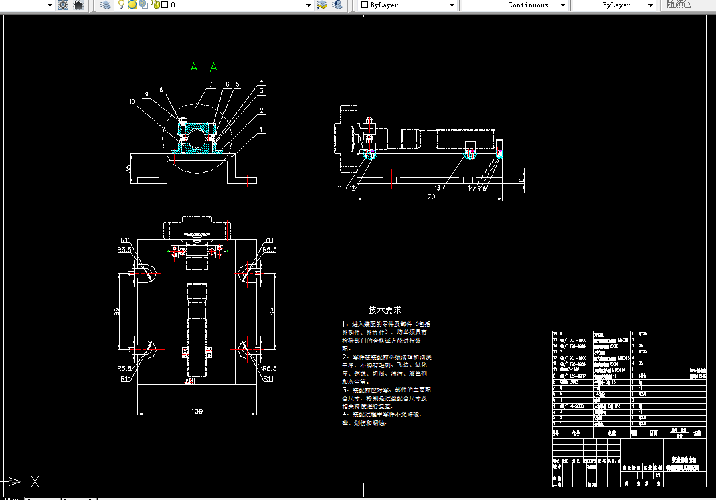This screenshot has width=716, height=500.
Task: Click part balloon number 6
Action: point(228,84)
